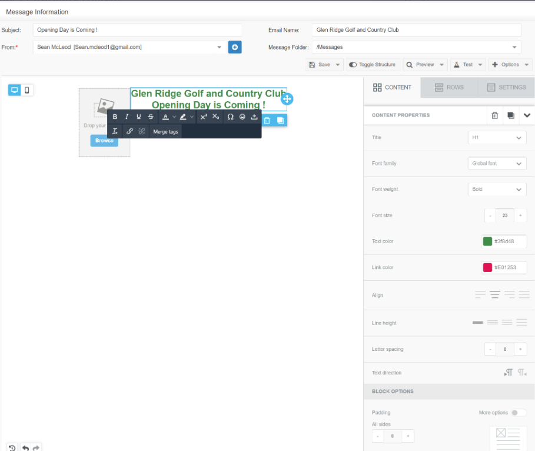Screen dimensions: 535x451
Task: Set text direction right-to-left
Action: [522, 373]
